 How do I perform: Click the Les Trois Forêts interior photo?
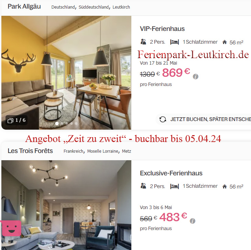coord(66,205)
